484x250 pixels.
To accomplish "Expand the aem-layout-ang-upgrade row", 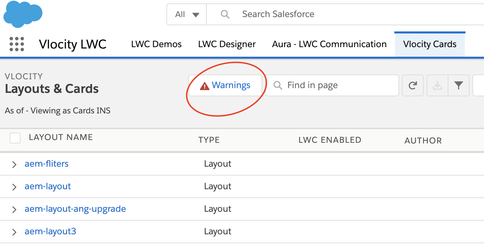I will (x=14, y=210).
